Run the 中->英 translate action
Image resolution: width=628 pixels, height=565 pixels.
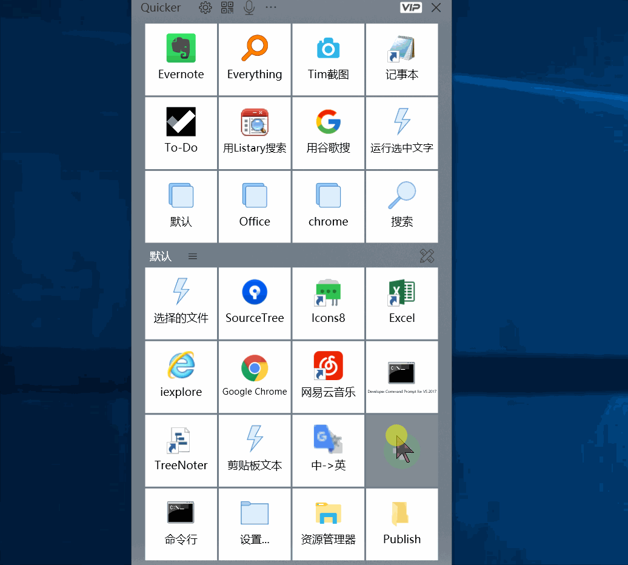pos(328,450)
